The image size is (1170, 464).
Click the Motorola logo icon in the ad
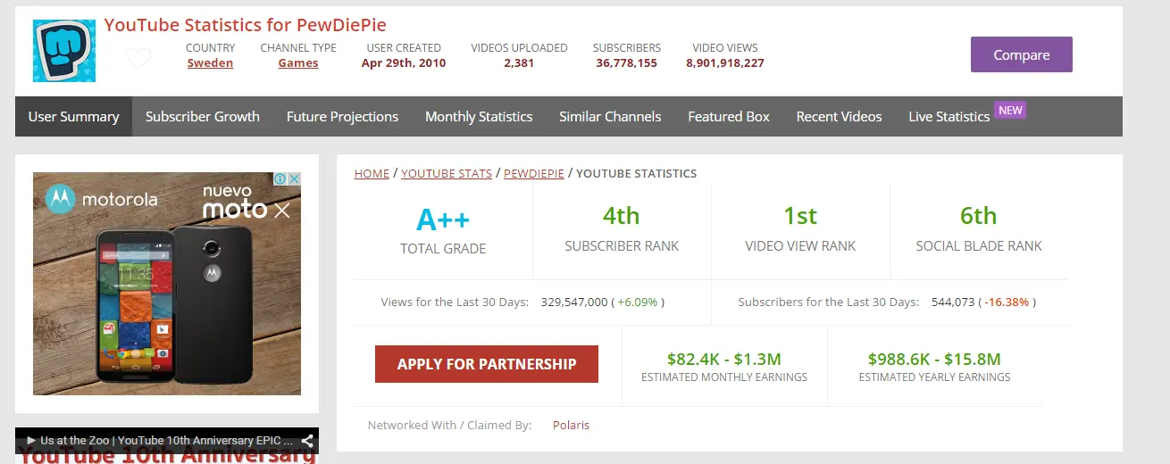click(60, 200)
